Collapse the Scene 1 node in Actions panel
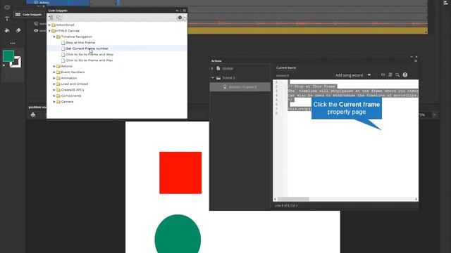This screenshot has height=253, width=451. pyautogui.click(x=213, y=78)
